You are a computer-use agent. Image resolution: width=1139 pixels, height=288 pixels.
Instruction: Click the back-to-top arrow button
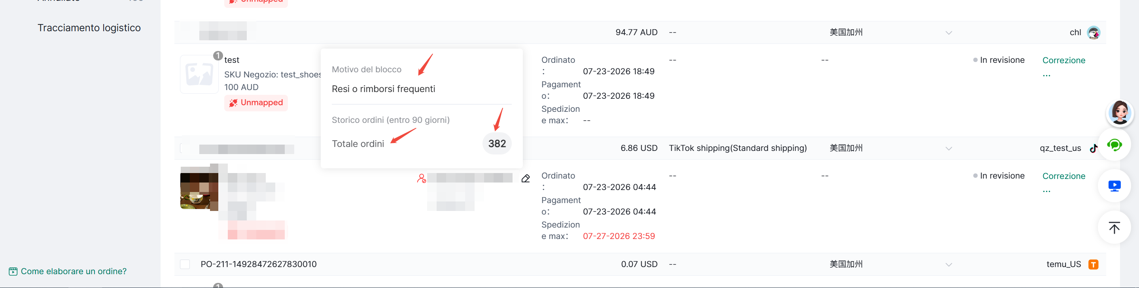pyautogui.click(x=1114, y=228)
